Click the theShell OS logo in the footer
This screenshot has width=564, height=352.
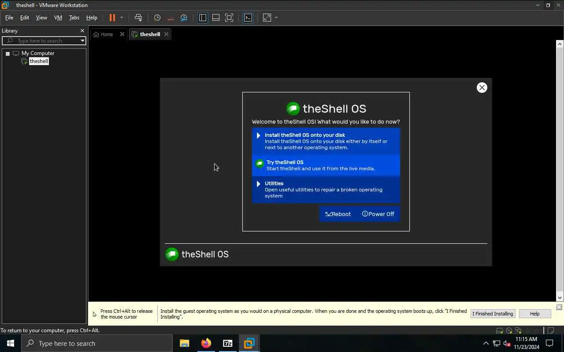coord(172,254)
